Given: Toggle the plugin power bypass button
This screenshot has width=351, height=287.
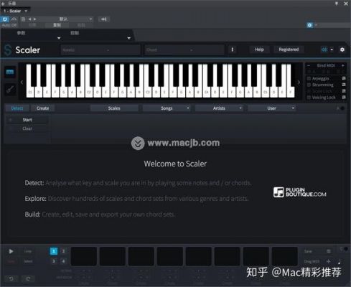Looking at the screenshot, I should 4,19.
